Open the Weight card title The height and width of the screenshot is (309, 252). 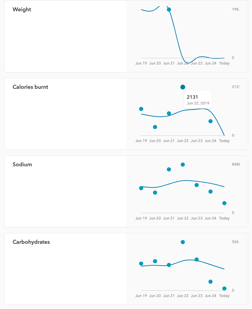pos(22,10)
